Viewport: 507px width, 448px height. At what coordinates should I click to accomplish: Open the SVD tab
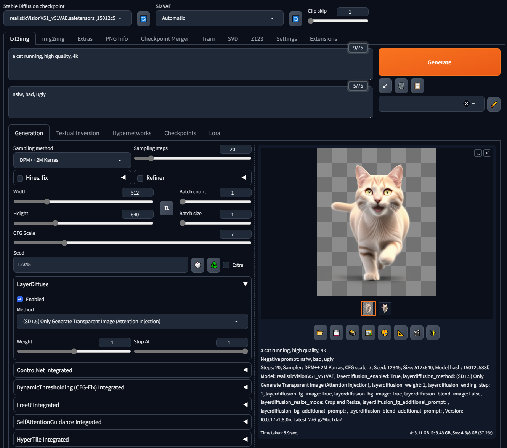point(233,39)
